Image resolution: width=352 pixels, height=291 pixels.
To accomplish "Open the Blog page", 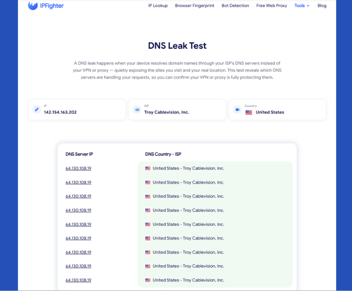I will [322, 6].
